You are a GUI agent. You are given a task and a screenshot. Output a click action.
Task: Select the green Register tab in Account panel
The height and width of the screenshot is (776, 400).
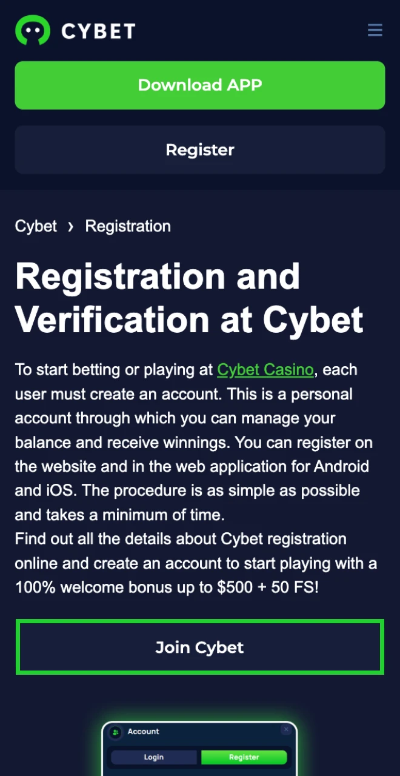point(244,757)
